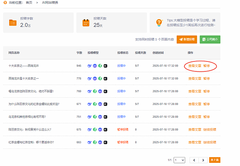Click the red 暂停投喂 status in the 675-word row
Screen dimensions: 240x166
click(123, 130)
